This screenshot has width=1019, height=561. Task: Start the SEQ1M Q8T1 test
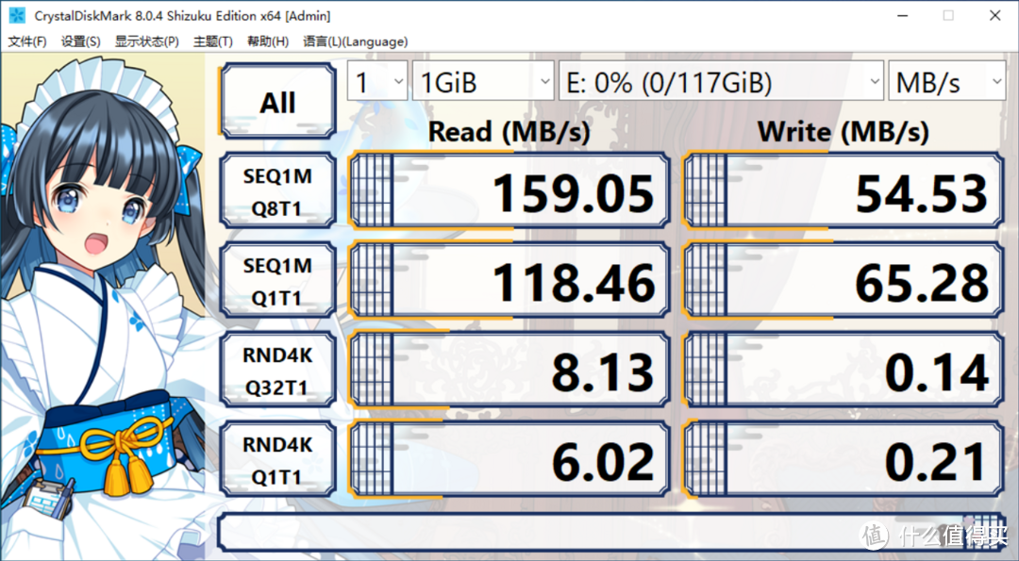point(278,190)
